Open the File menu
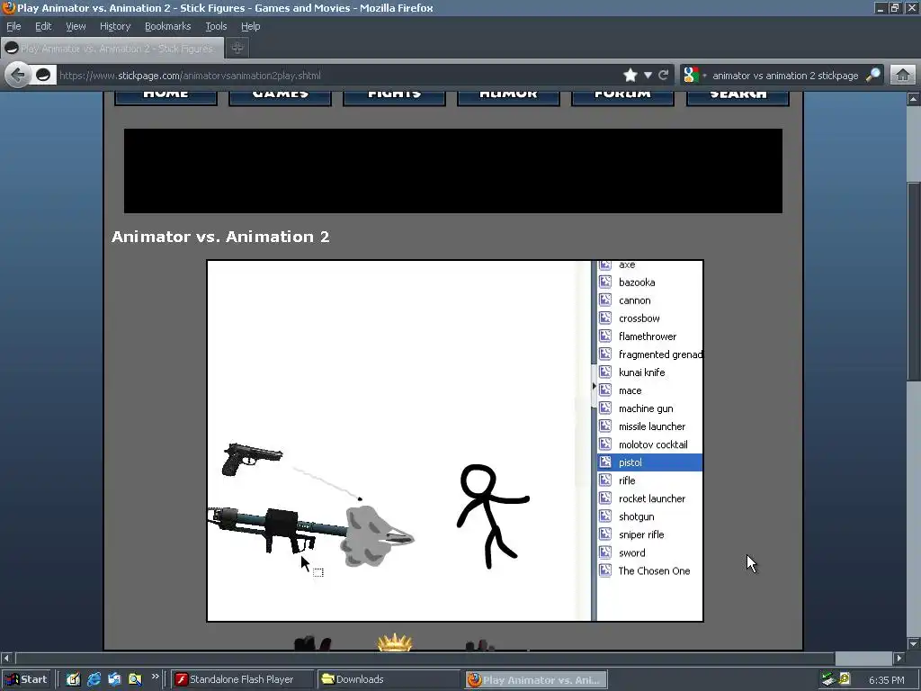Viewport: 921px width, 691px height. pos(13,26)
